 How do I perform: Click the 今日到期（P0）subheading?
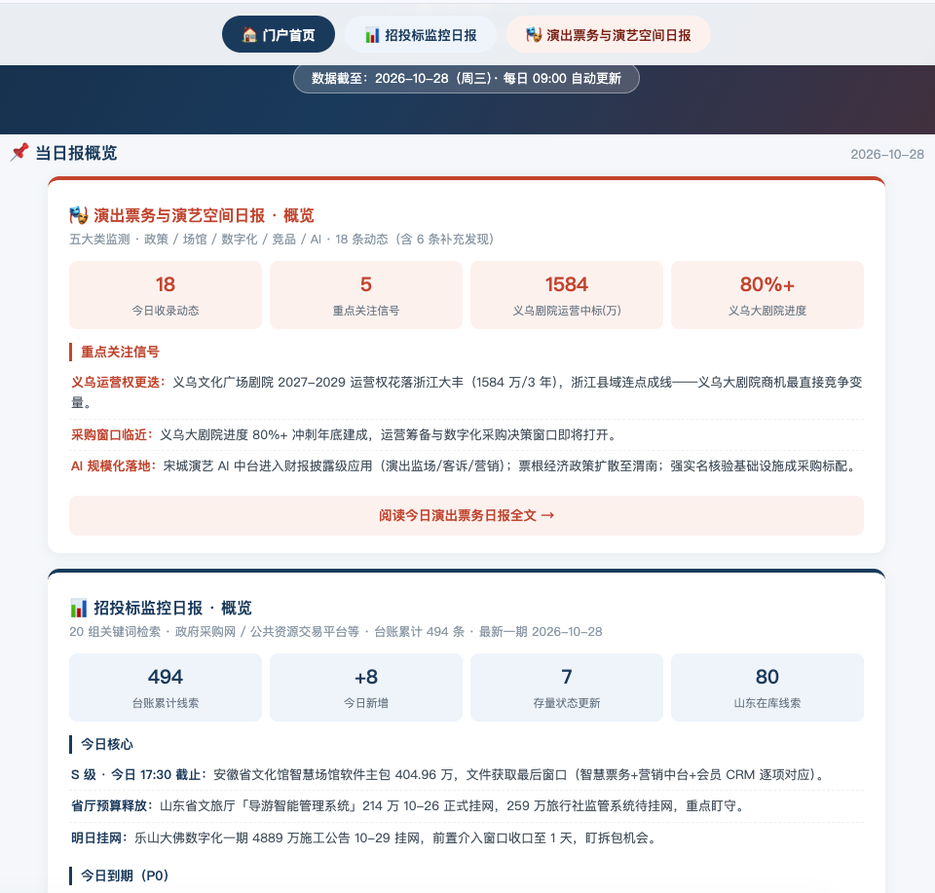125,875
